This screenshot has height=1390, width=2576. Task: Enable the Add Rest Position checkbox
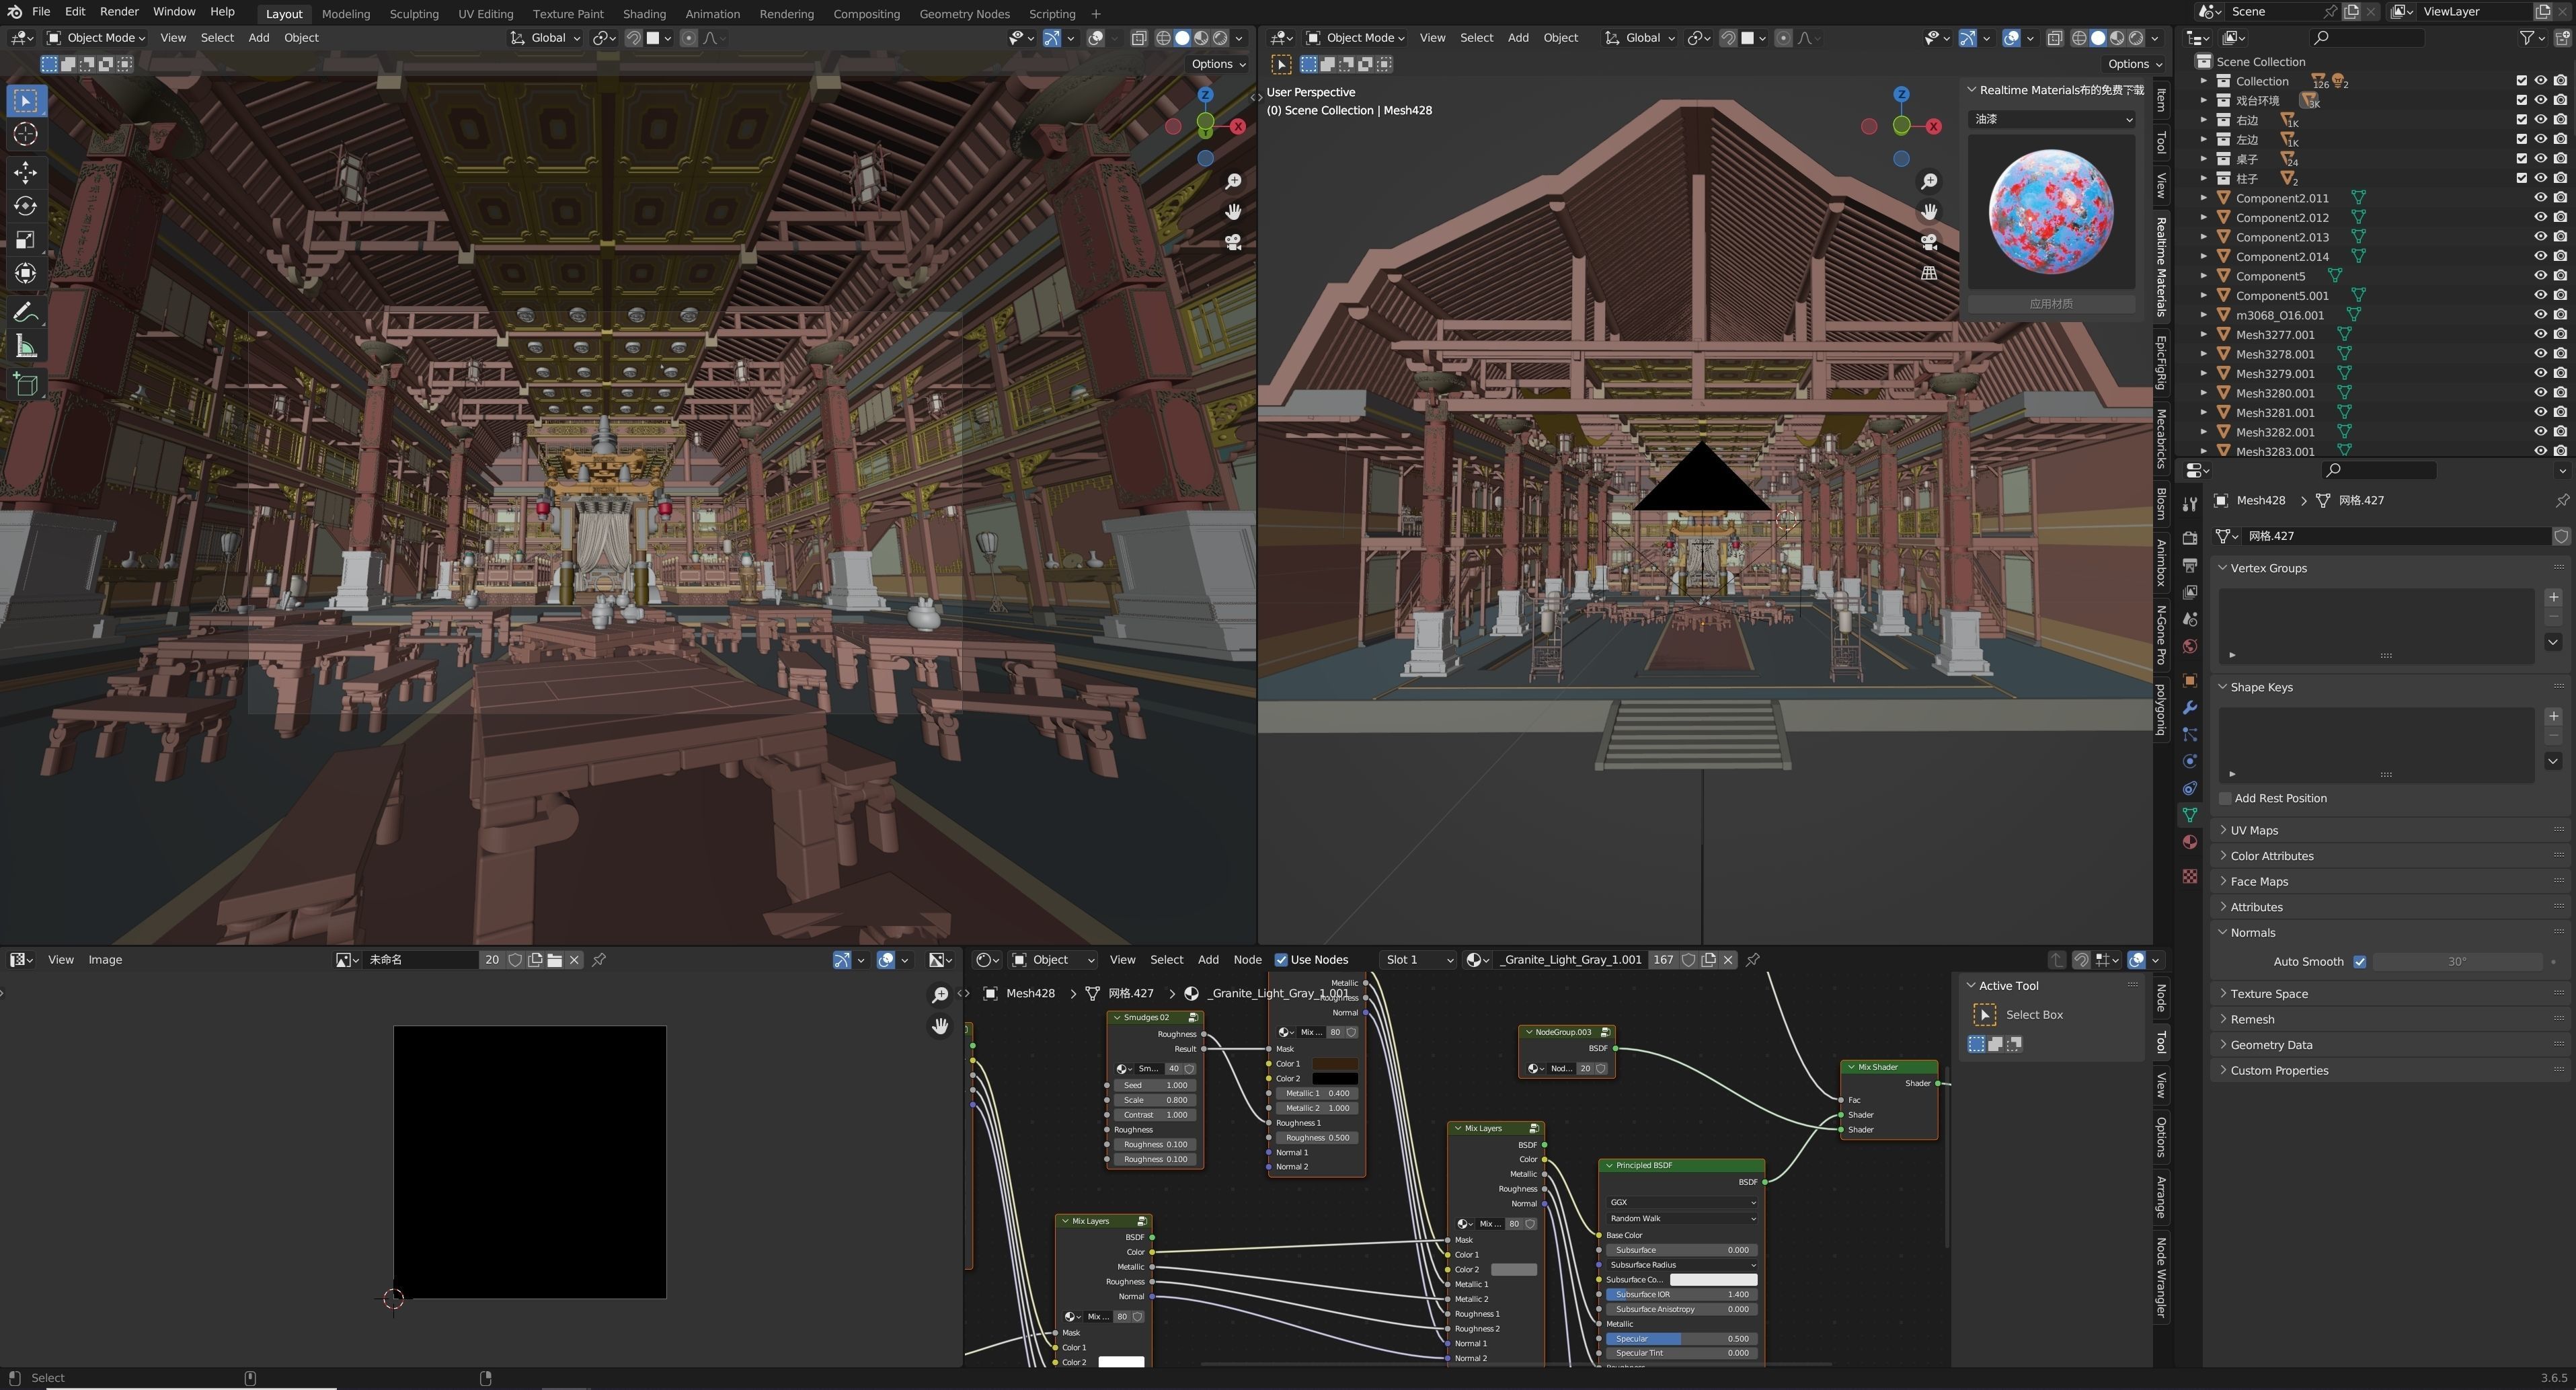(2225, 798)
